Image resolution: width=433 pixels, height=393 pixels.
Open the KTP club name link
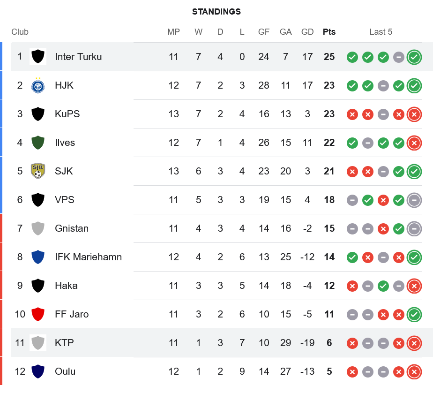click(x=64, y=343)
